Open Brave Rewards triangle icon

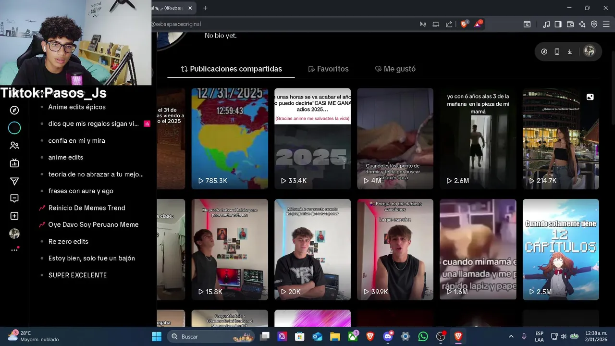[478, 24]
